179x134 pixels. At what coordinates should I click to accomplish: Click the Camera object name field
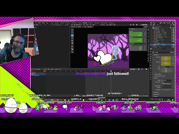[162, 52]
